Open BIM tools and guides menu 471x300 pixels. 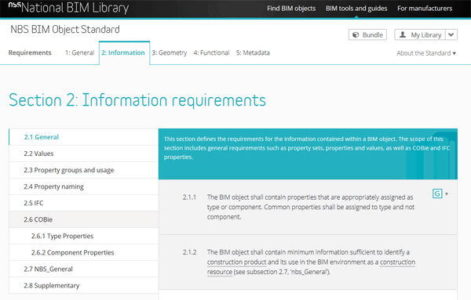pyautogui.click(x=356, y=9)
